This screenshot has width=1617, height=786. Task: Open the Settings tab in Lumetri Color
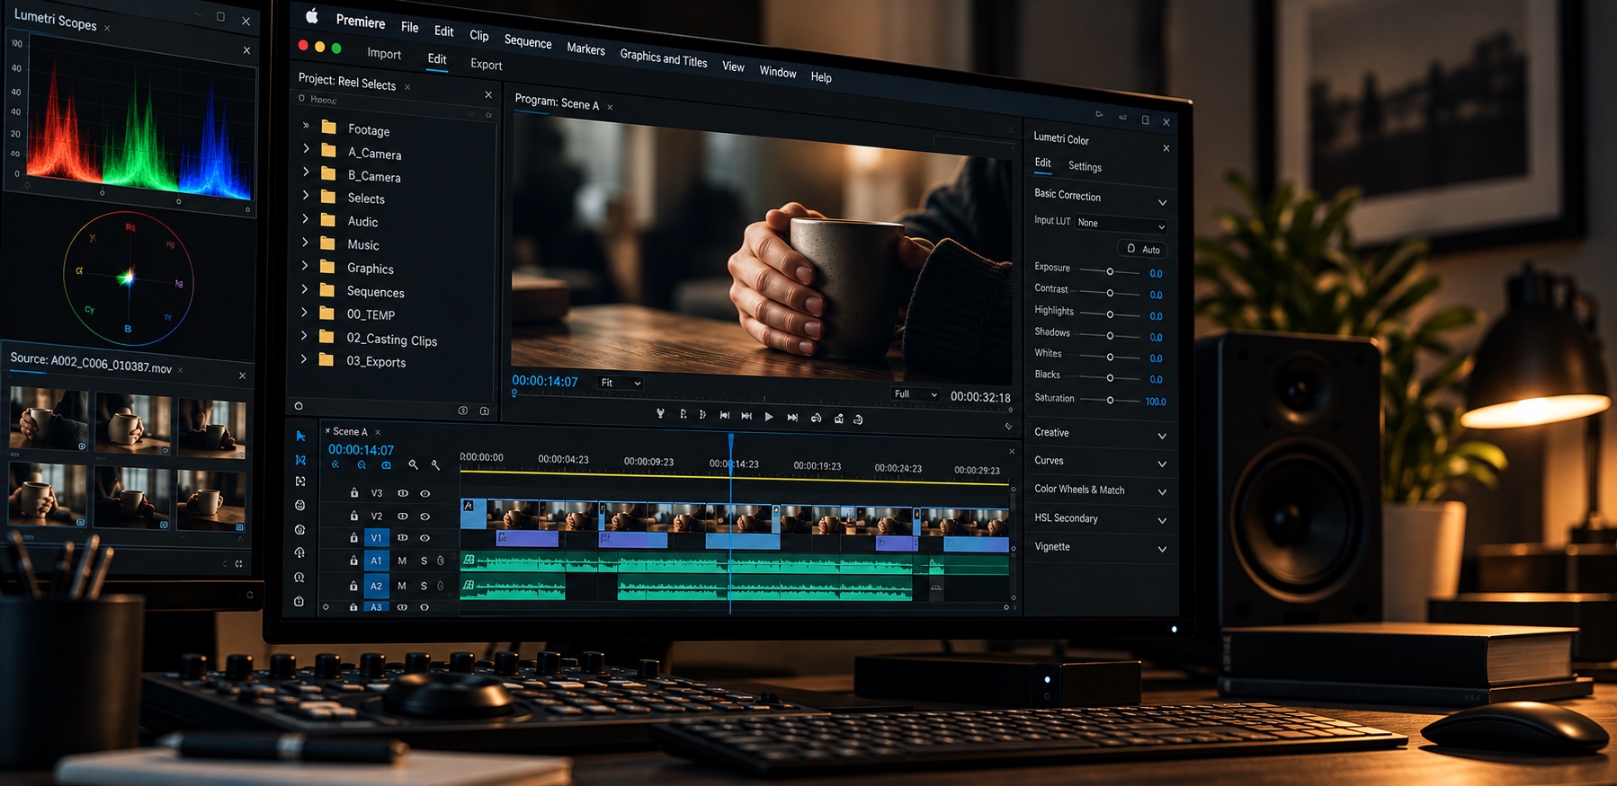pos(1085,166)
